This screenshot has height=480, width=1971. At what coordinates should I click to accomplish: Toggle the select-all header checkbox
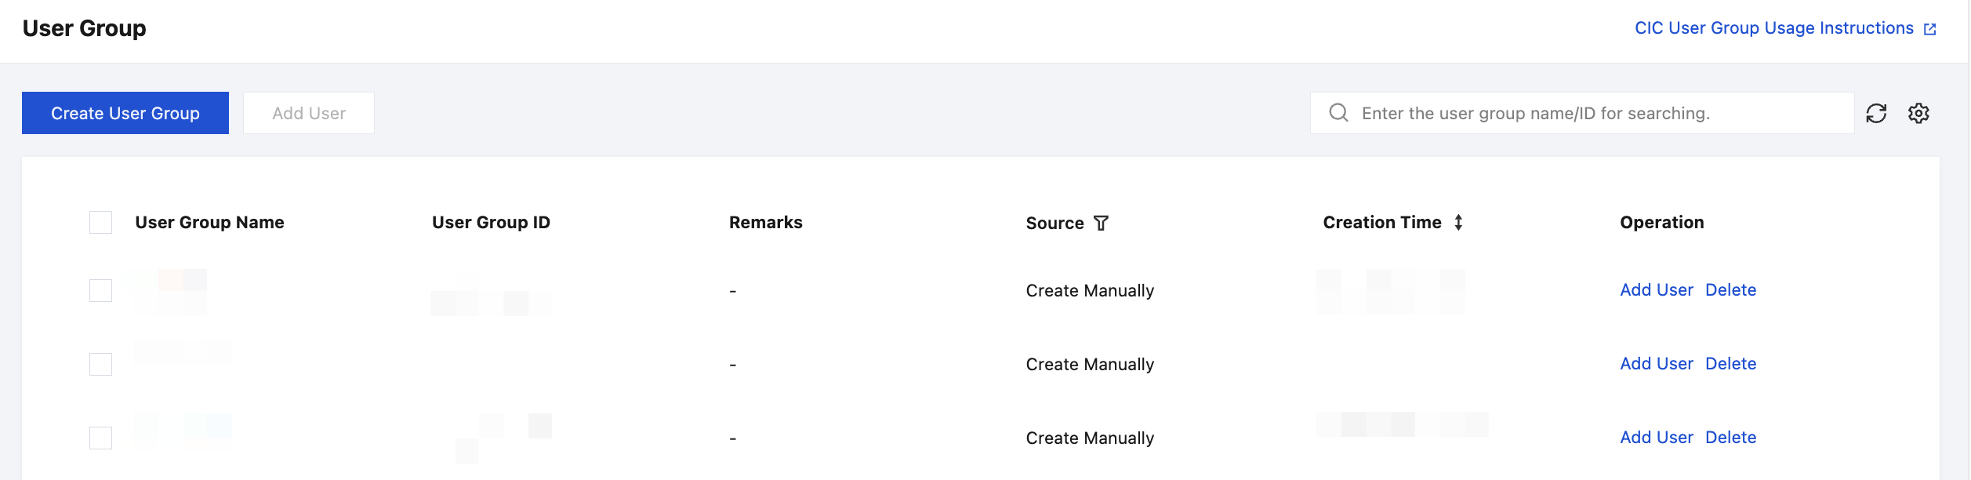(x=100, y=223)
